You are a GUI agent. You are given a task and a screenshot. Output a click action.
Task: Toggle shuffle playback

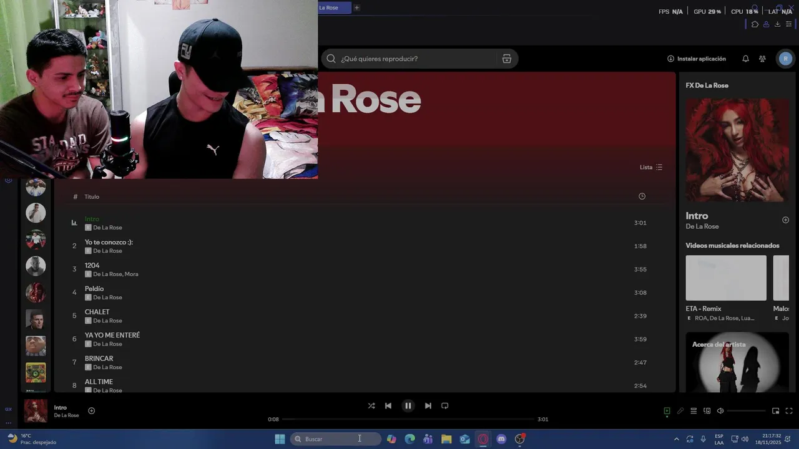pyautogui.click(x=371, y=405)
